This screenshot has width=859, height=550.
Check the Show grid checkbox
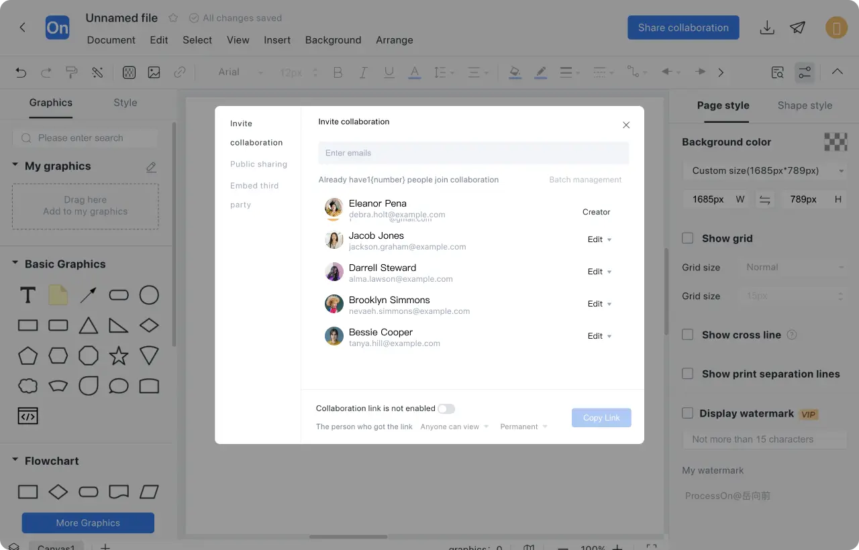coord(688,238)
